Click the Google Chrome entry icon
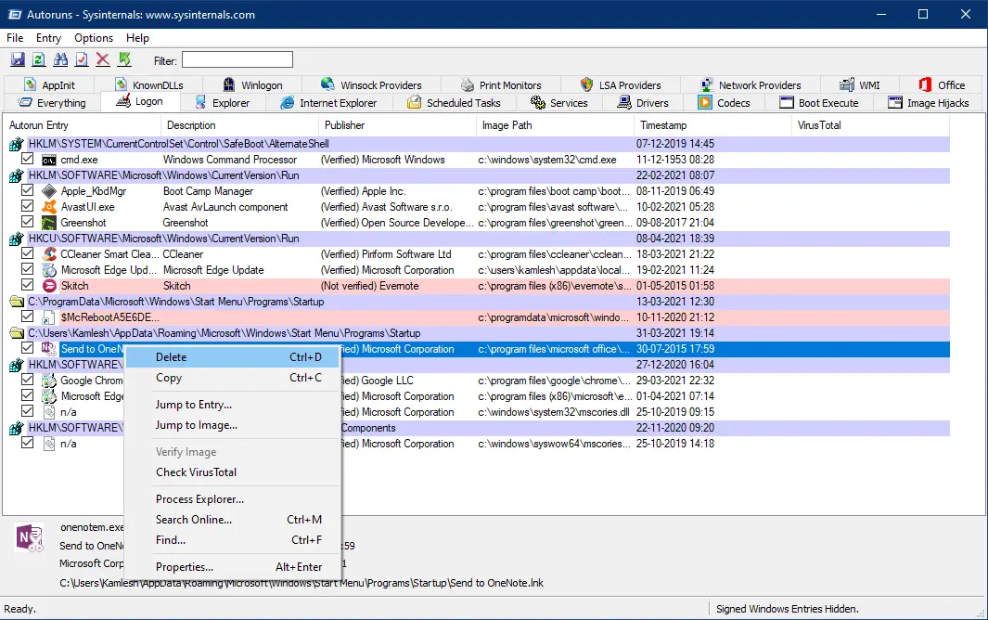This screenshot has width=988, height=620. pos(49,381)
